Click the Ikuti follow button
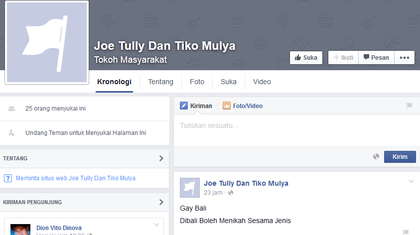This screenshot has height=235, width=420. coord(343,58)
